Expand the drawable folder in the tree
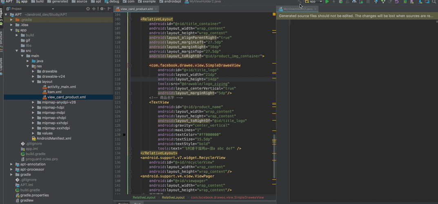 click(x=33, y=71)
